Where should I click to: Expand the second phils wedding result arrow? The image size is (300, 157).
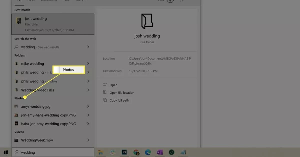coord(88,81)
